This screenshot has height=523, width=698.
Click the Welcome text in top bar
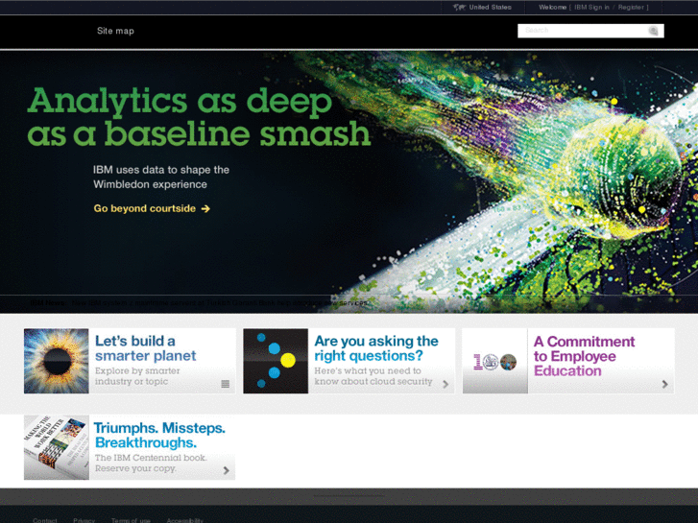552,7
